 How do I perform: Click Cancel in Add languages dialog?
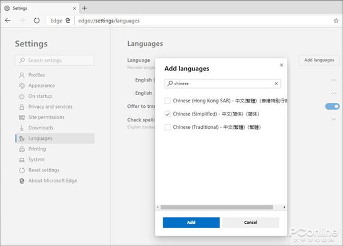click(x=251, y=223)
